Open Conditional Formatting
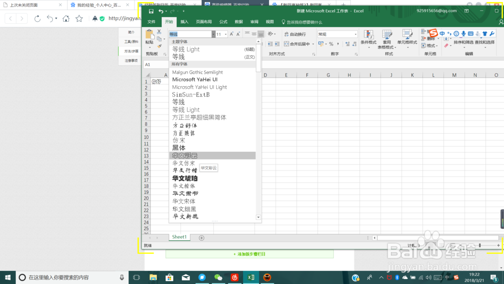The image size is (504, 284). [368, 39]
